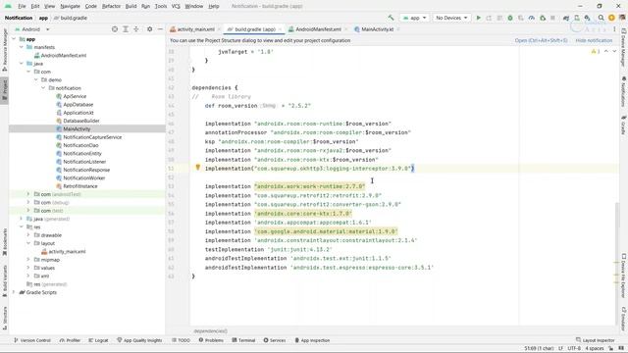Screen dimensions: 628x353
Task: Click the 4 spaces indent status entry
Action: click(595, 349)
